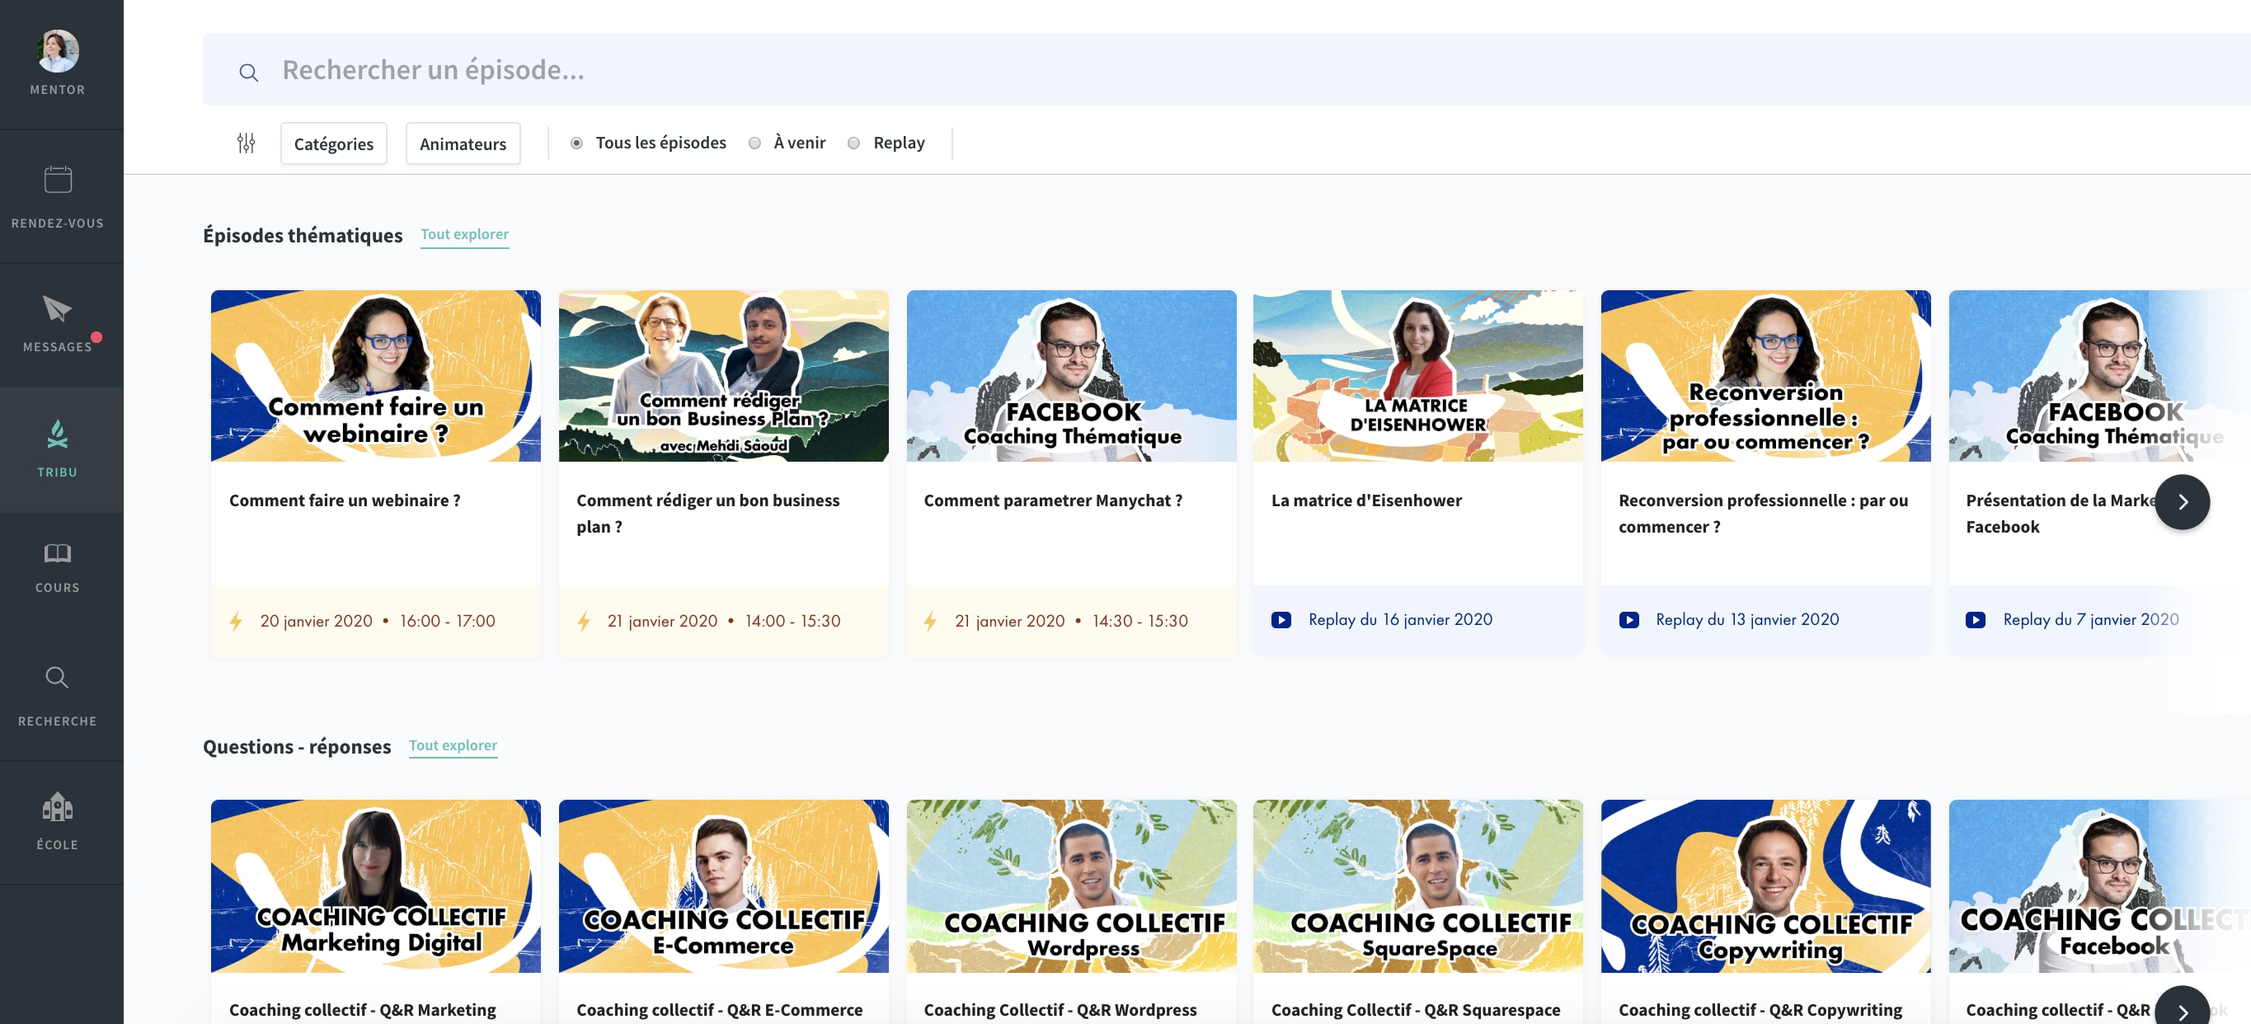
Task: Click Tout explorer for Questions - réponses
Action: [x=453, y=745]
